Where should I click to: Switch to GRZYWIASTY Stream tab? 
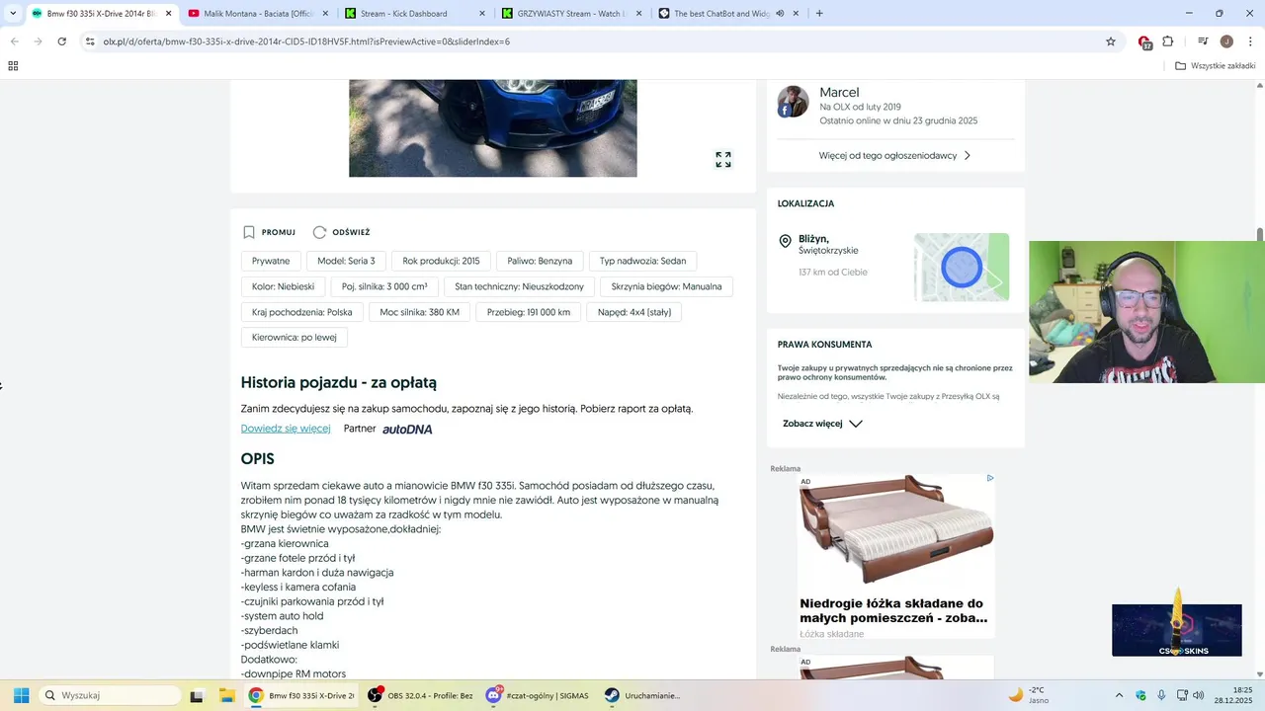[x=572, y=14]
